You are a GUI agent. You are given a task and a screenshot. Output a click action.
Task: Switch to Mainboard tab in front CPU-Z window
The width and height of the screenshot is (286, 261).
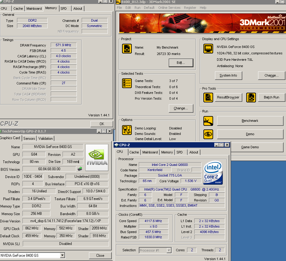point(150,152)
